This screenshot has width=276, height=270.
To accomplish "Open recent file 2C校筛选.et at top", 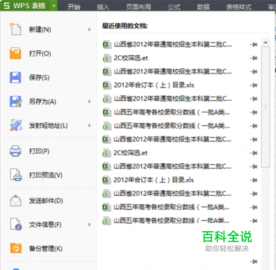I will click(131, 58).
